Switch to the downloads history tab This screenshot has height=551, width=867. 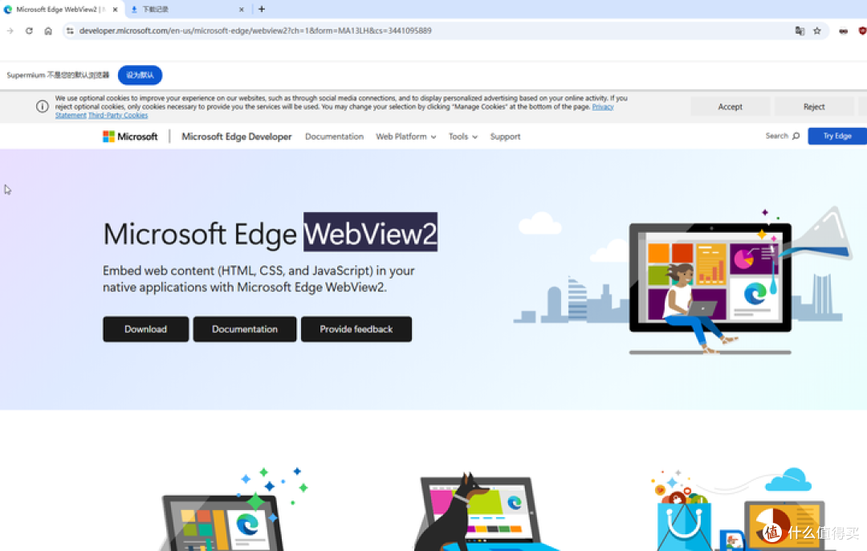[187, 10]
